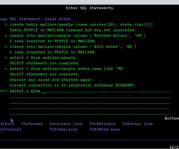Click F24=More keys function key
The width and height of the screenshot is (179, 149).
pos(105,129)
